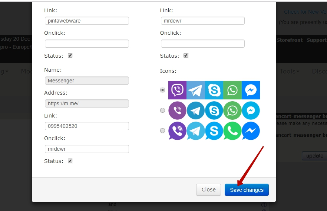Image resolution: width=327 pixels, height=211 pixels.
Task: Select the square icon set radio button
Action: [x=162, y=90]
